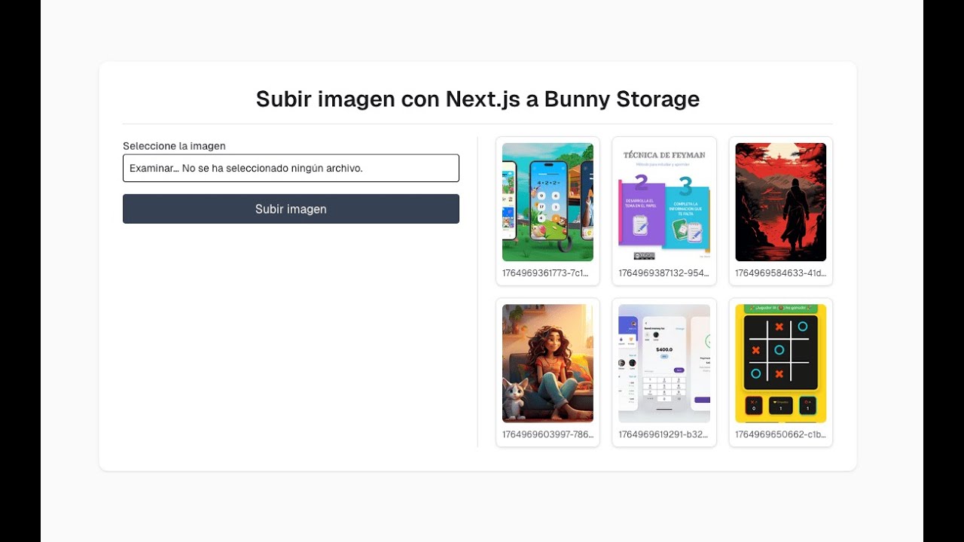Viewport: 964px width, 542px height.
Task: Click the Subir imagen button
Action: pyautogui.click(x=291, y=209)
